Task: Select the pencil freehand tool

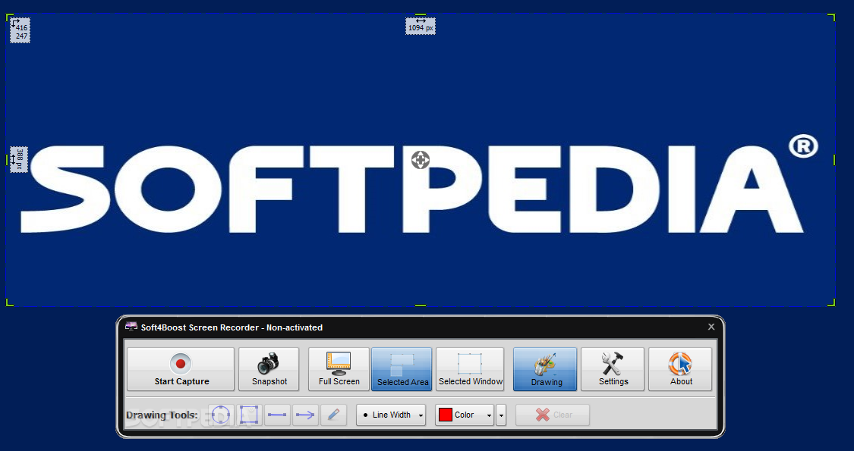Action: (x=334, y=415)
